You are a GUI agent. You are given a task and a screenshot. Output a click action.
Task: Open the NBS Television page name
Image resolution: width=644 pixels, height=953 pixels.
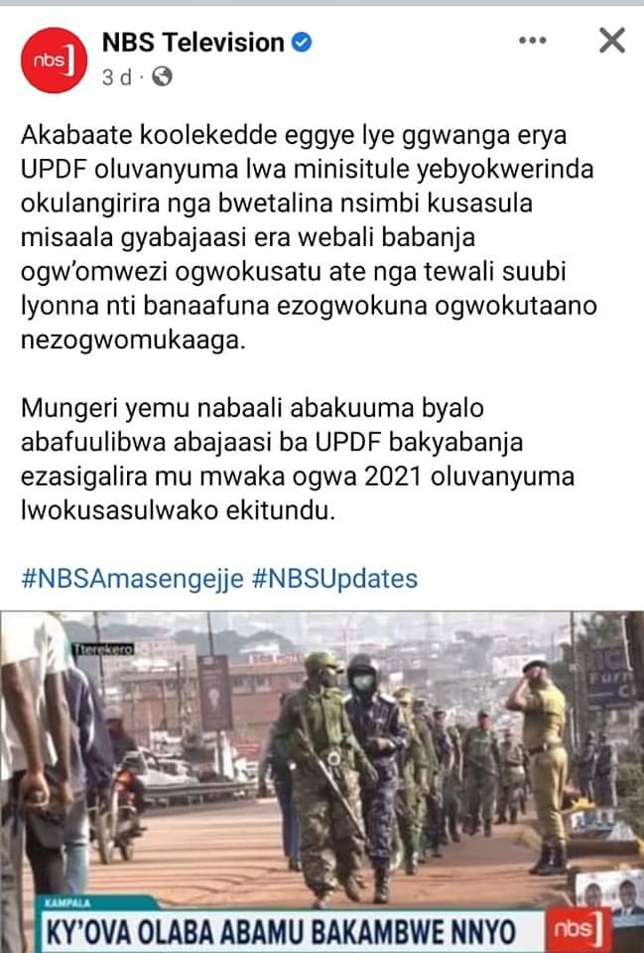click(x=193, y=43)
